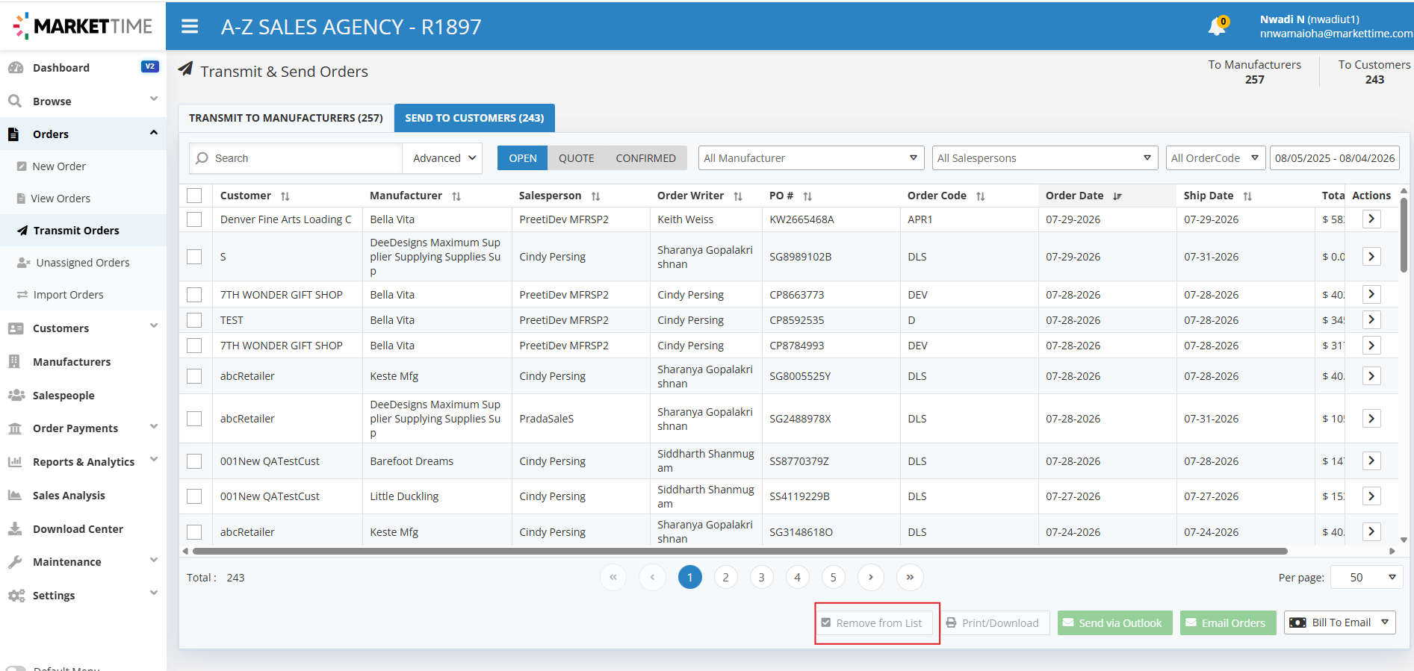Sort by Ship Date column arrows

(x=1247, y=196)
